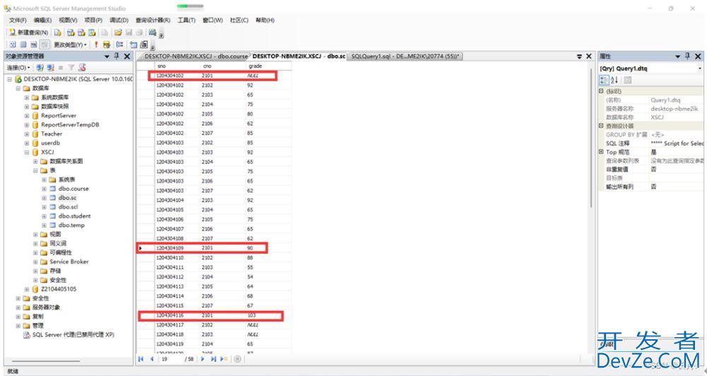Select the Z2104405105 database

click(x=59, y=289)
